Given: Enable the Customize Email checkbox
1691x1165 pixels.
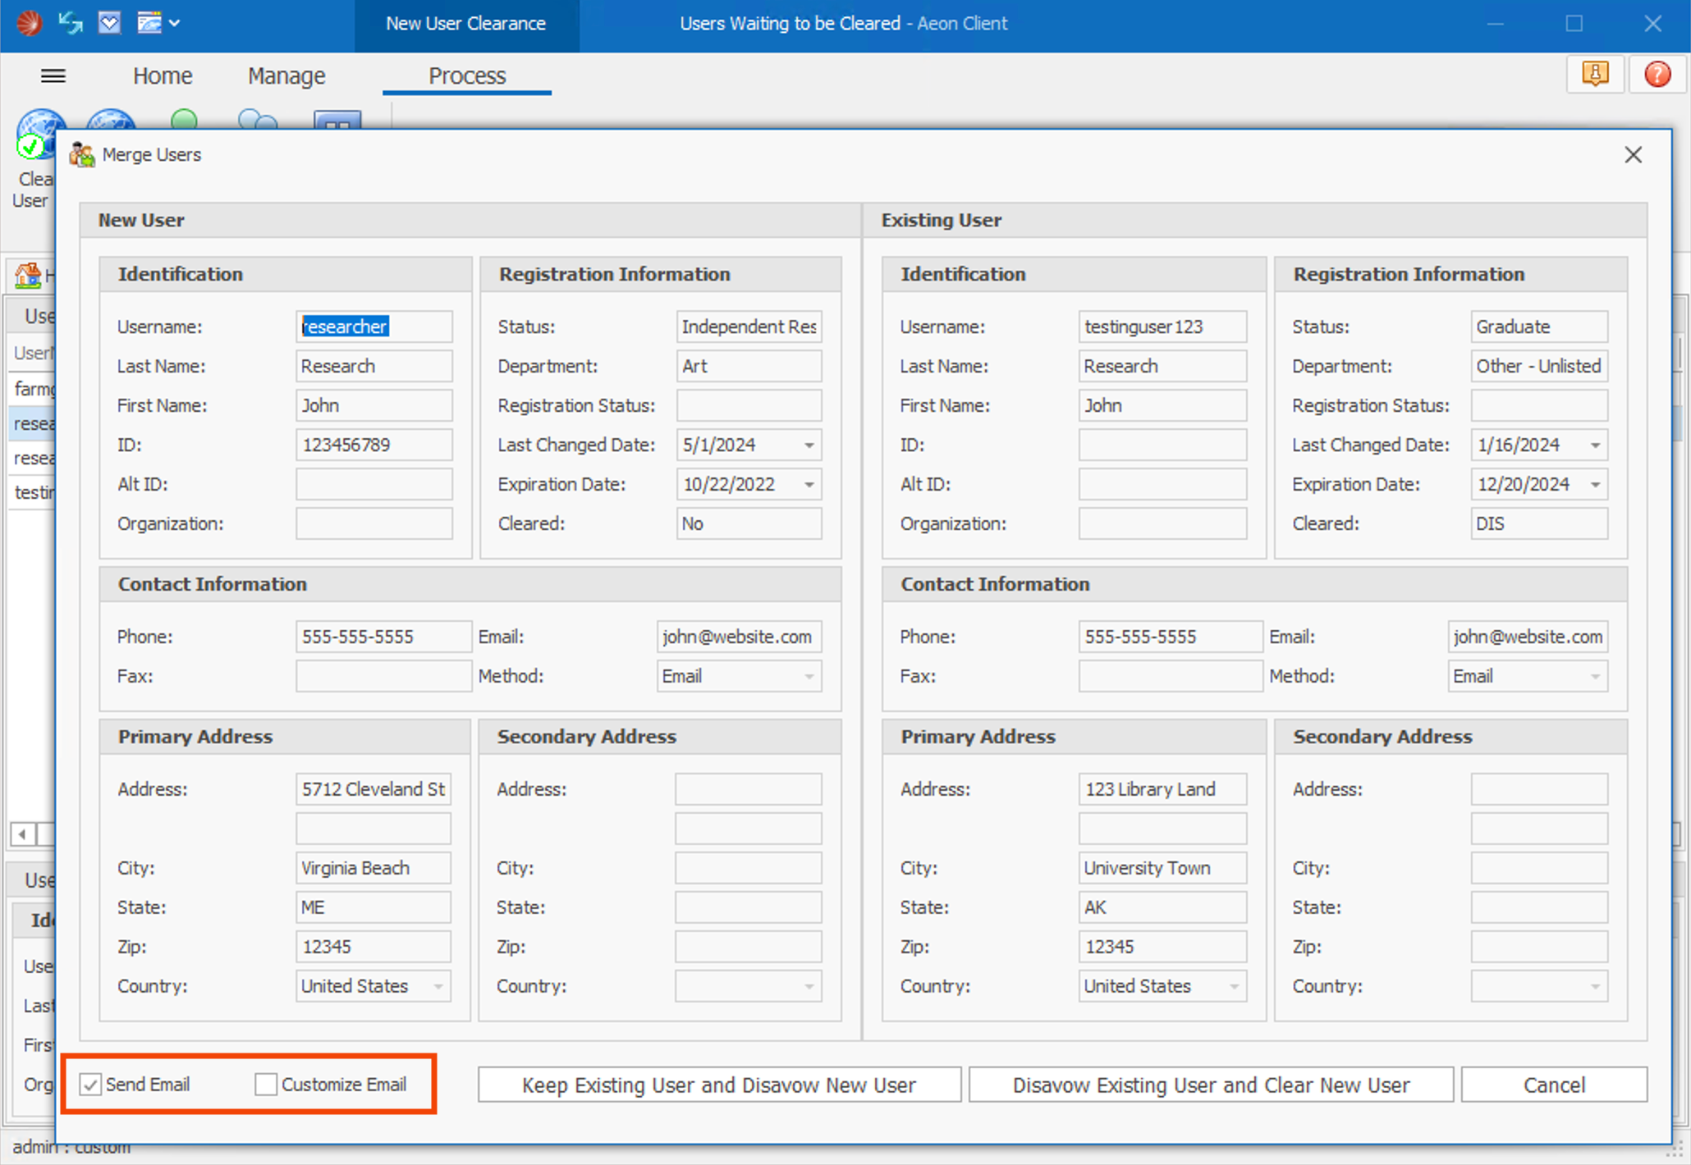Looking at the screenshot, I should pos(266,1085).
